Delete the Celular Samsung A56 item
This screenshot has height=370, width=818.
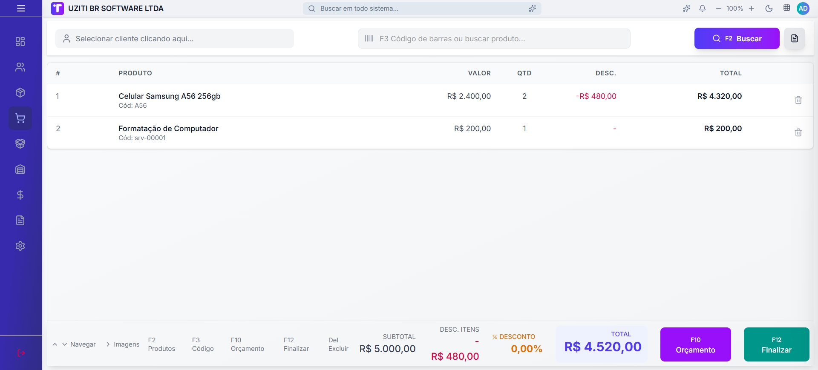(798, 100)
